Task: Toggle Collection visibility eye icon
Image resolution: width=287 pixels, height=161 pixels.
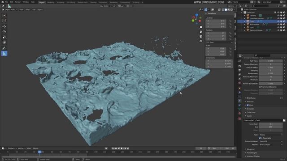Action: point(278,13)
